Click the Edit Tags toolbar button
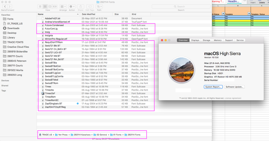The width and height of the screenshot is (269, 141). tap(90, 6)
